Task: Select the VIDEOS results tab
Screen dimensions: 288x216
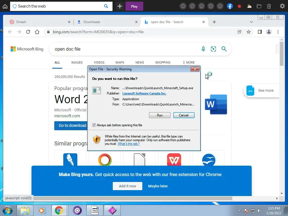Action: click(x=99, y=62)
